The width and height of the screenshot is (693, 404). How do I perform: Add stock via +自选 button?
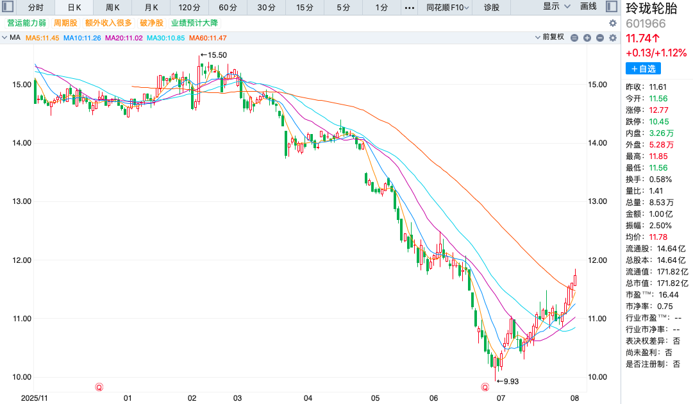coord(643,69)
